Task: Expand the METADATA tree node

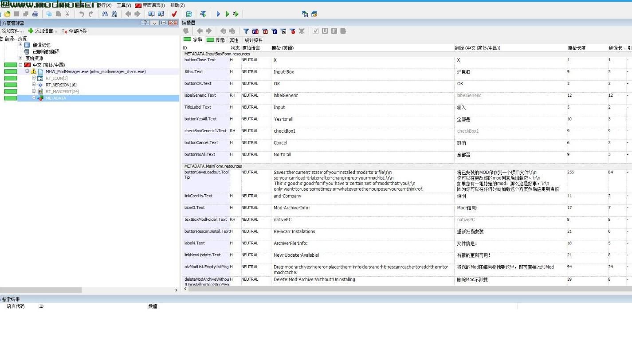Action: click(x=34, y=98)
